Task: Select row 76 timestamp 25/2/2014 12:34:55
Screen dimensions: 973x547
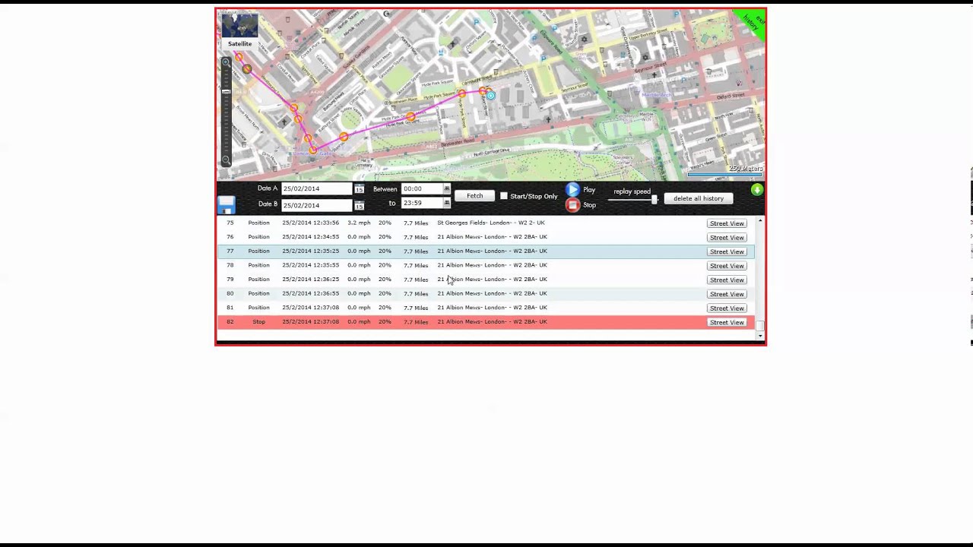Action: pos(310,237)
